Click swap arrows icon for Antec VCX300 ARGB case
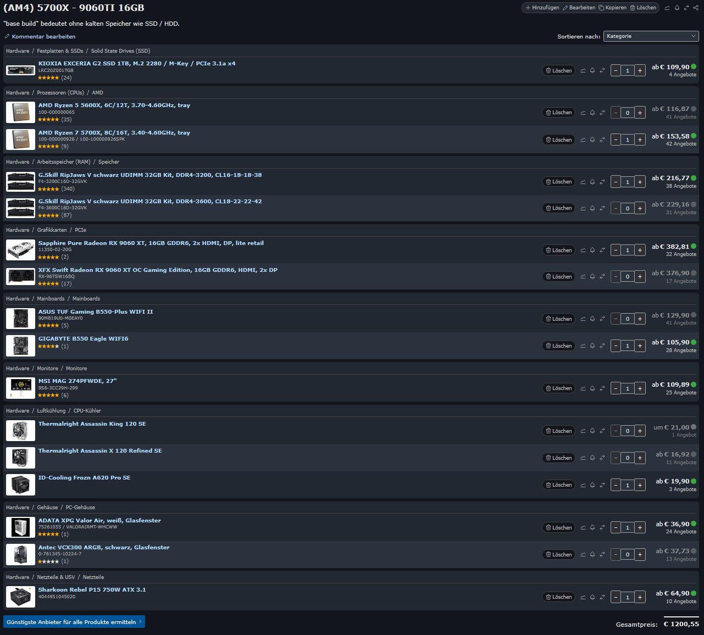The width and height of the screenshot is (704, 635). (602, 555)
